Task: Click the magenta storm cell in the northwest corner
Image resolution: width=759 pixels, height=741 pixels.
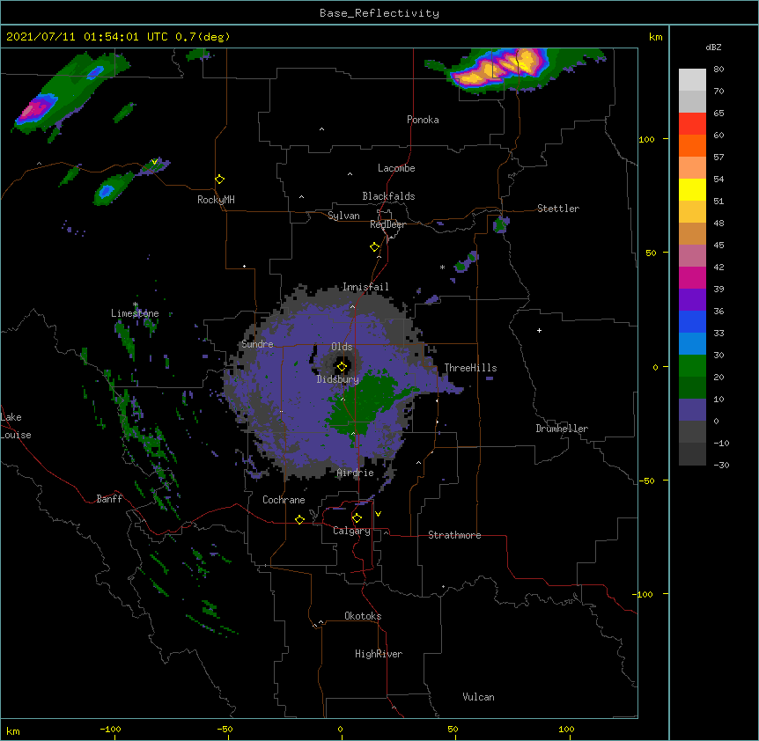Action: [32, 109]
